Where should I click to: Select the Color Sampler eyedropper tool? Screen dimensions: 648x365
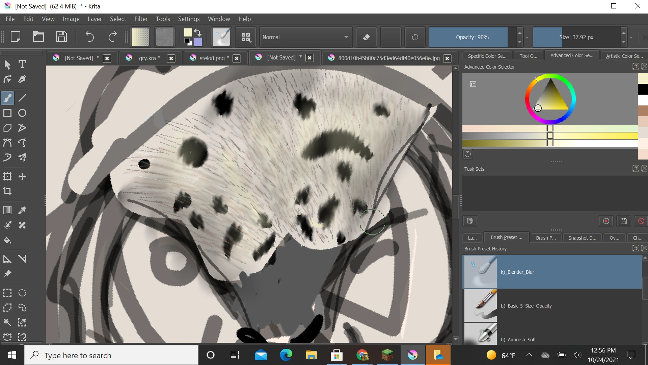(22, 210)
